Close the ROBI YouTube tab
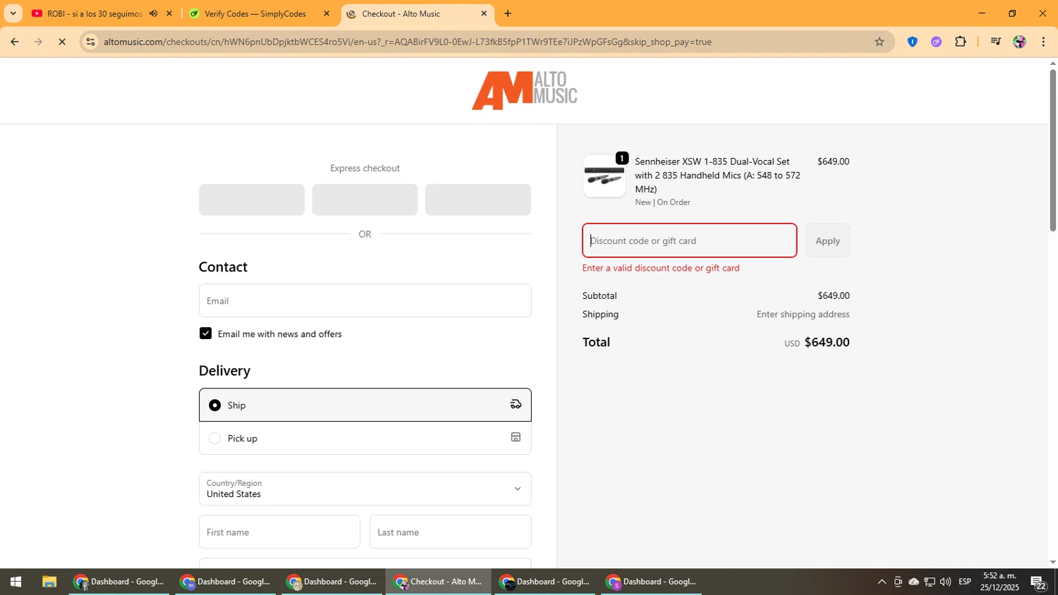Screen dimensions: 1058x595 coord(169,13)
